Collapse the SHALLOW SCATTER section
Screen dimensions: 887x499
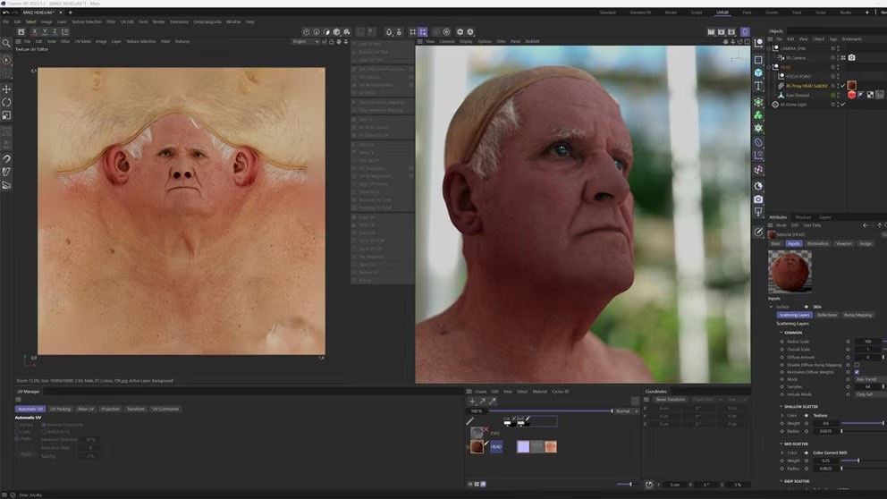pyautogui.click(x=781, y=406)
